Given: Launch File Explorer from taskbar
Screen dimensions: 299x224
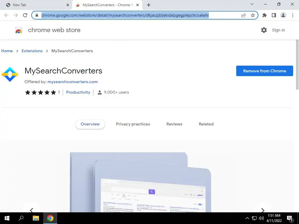Looking at the screenshot, I should (36, 218).
